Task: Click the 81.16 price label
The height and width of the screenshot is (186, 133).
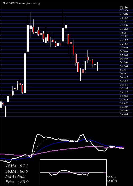Action: [124, 8]
